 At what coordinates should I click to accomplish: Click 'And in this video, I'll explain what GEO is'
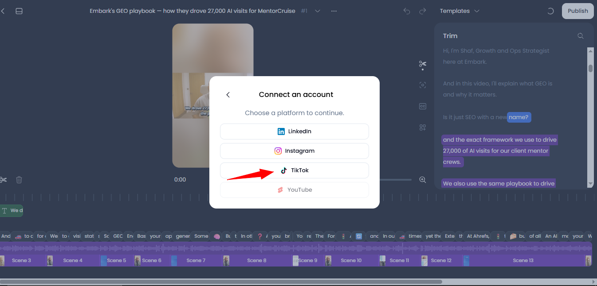pos(498,84)
